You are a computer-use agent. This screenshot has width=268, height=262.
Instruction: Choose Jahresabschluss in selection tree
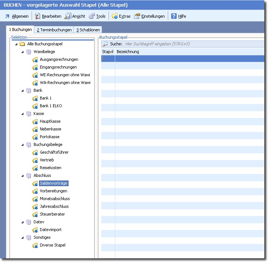click(54, 206)
